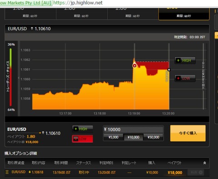The width and height of the screenshot is (218, 179).
Task: Click the investment amount field showing 10000
Action: [x=134, y=130]
